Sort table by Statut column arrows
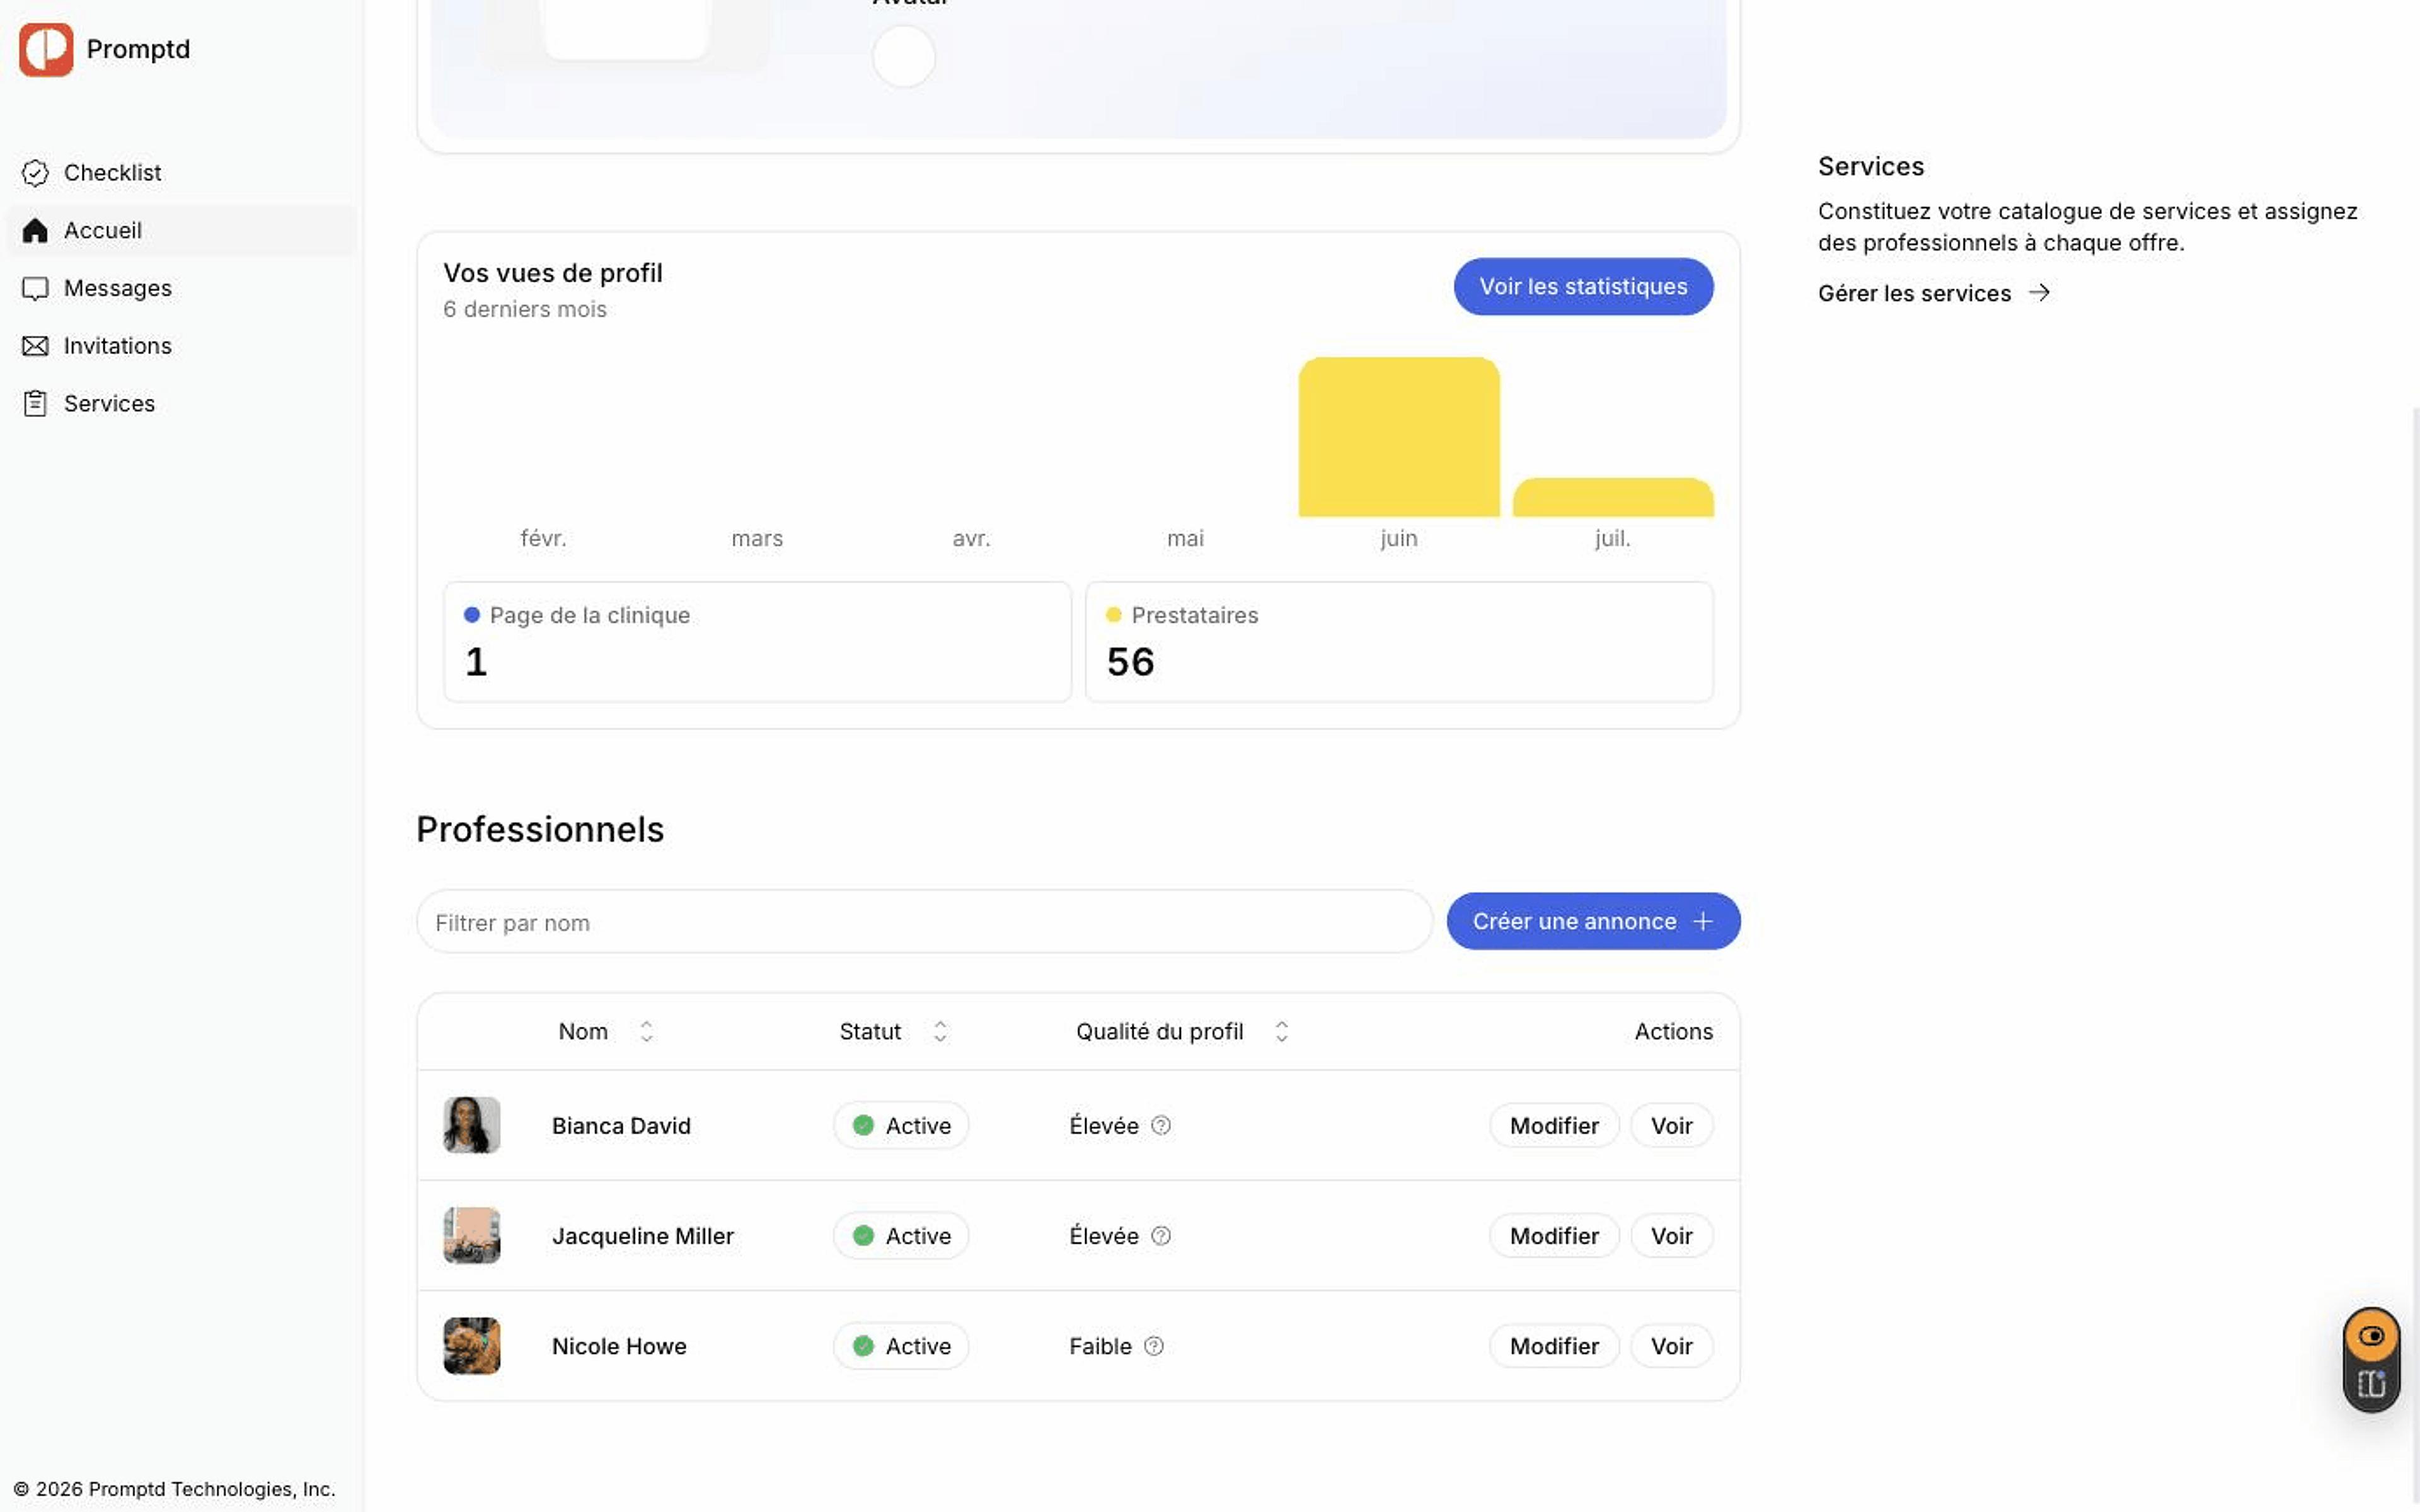 coord(940,1031)
